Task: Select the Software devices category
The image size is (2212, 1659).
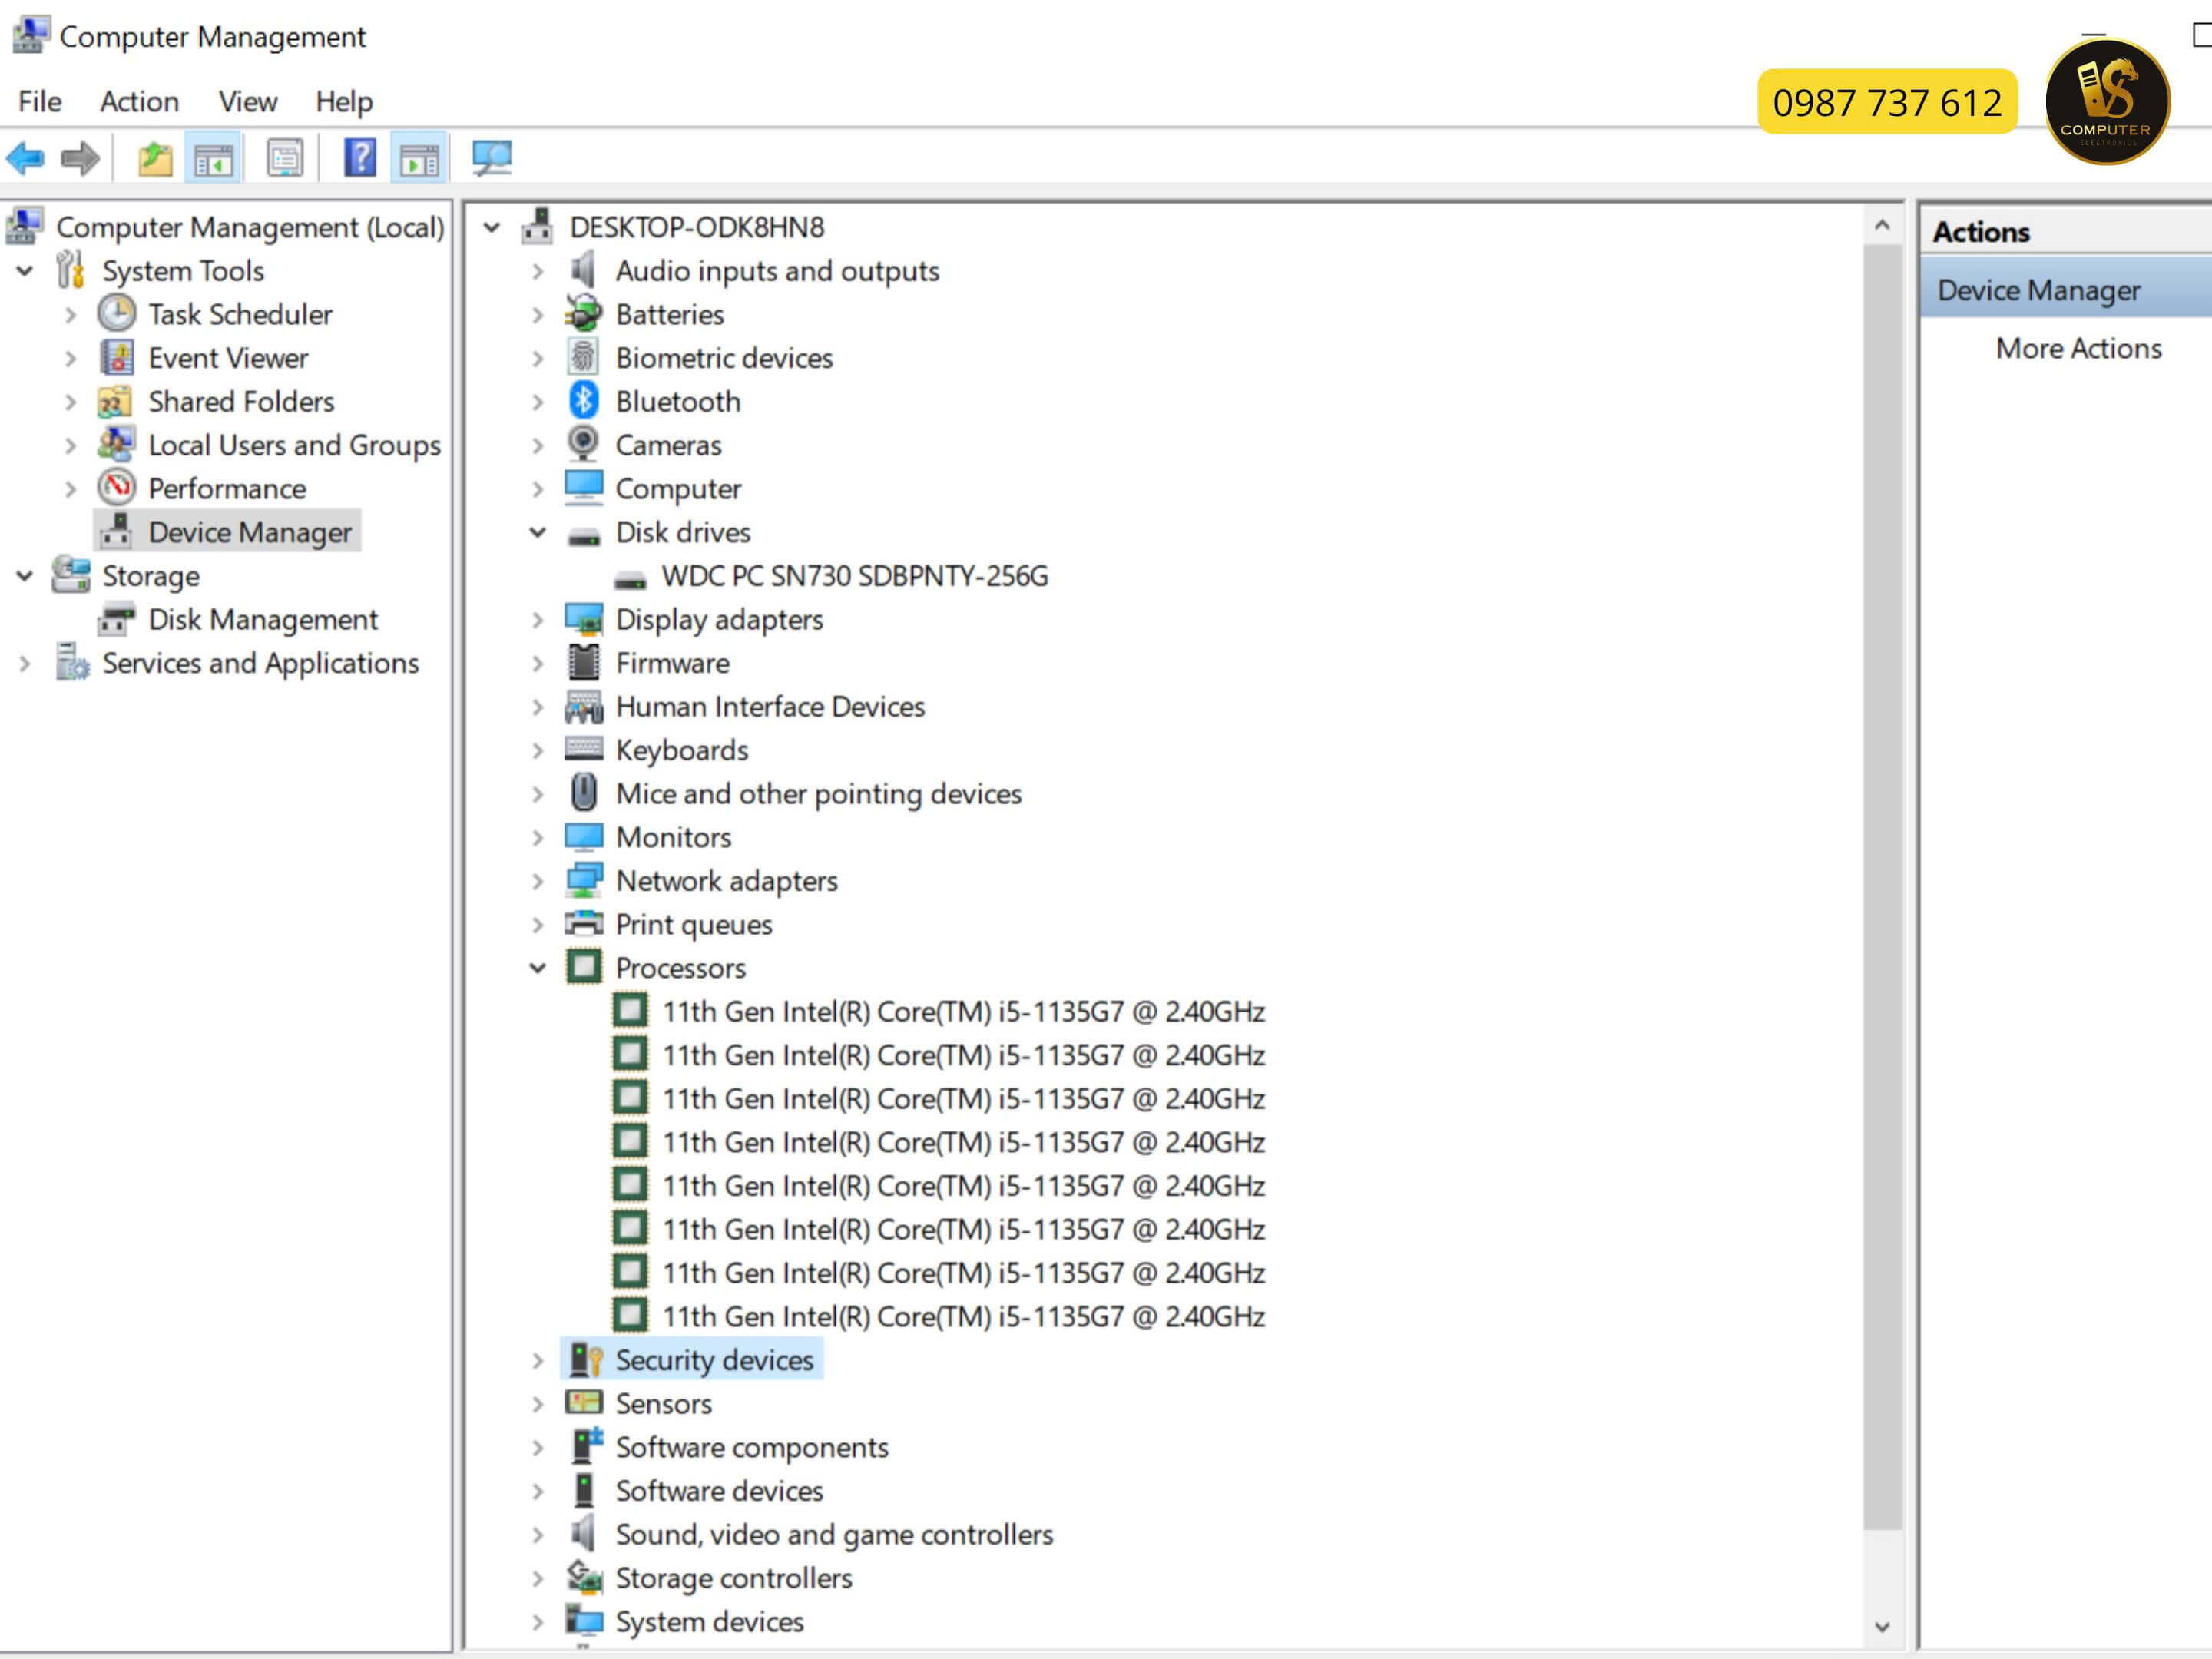Action: pos(719,1490)
